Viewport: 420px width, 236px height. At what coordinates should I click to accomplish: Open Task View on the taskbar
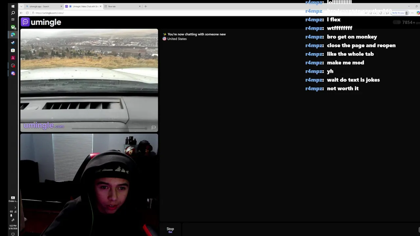coord(13,19)
